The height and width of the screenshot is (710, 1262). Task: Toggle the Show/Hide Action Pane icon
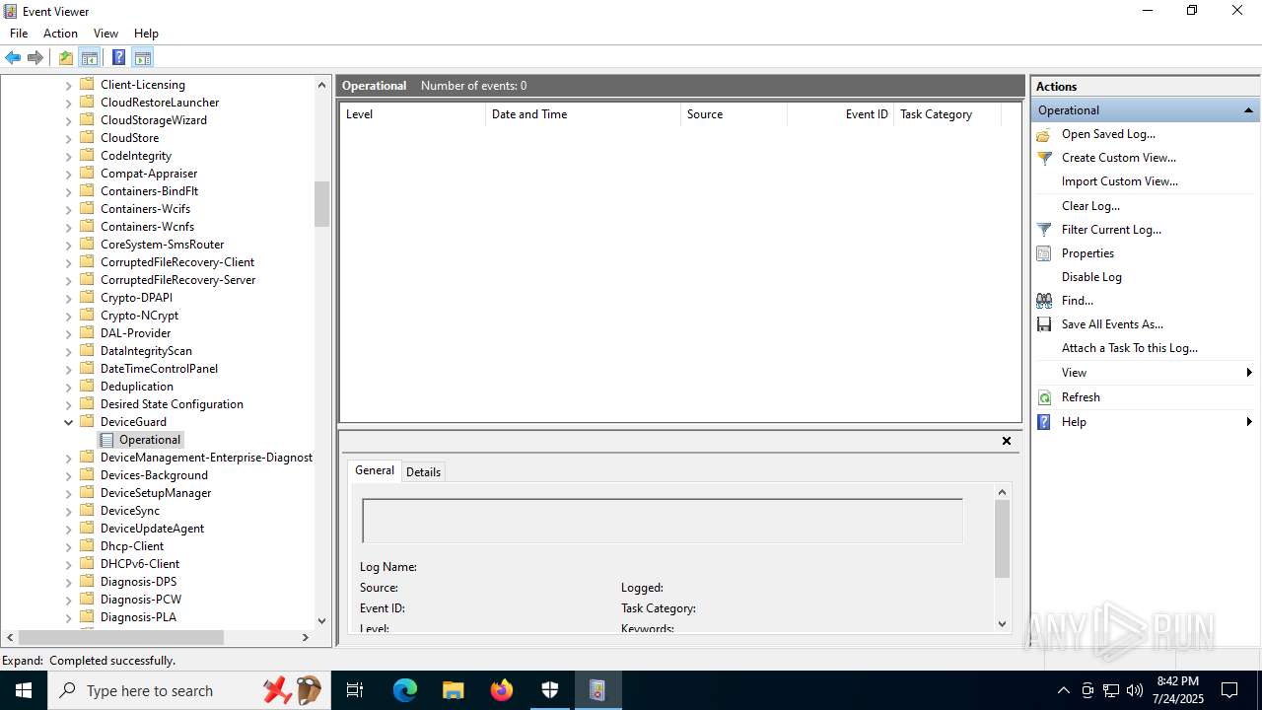pyautogui.click(x=143, y=57)
